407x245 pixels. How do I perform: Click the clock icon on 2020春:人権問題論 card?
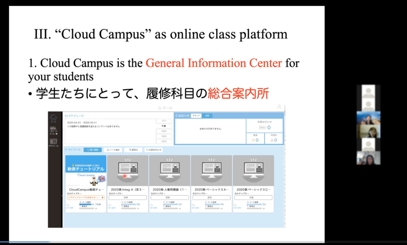point(151,205)
